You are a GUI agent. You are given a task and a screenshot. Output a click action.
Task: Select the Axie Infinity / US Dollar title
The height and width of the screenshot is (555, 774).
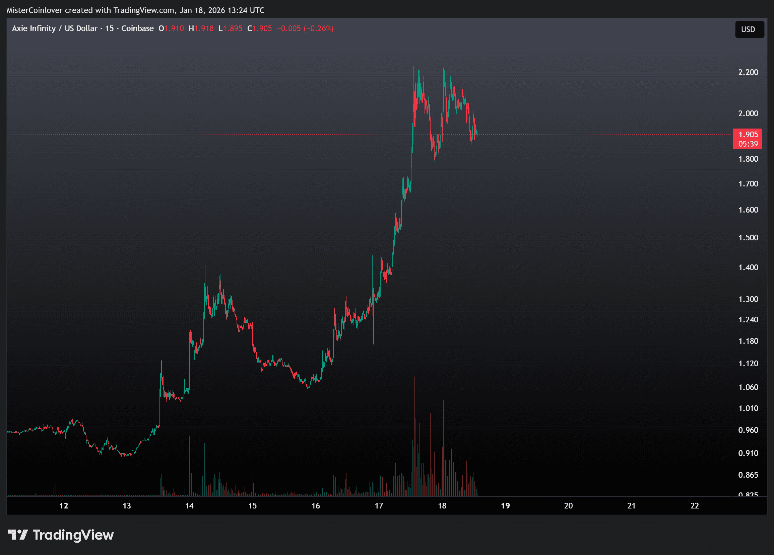(55, 28)
